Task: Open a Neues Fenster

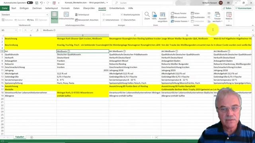Action: pyautogui.click(x=179, y=13)
